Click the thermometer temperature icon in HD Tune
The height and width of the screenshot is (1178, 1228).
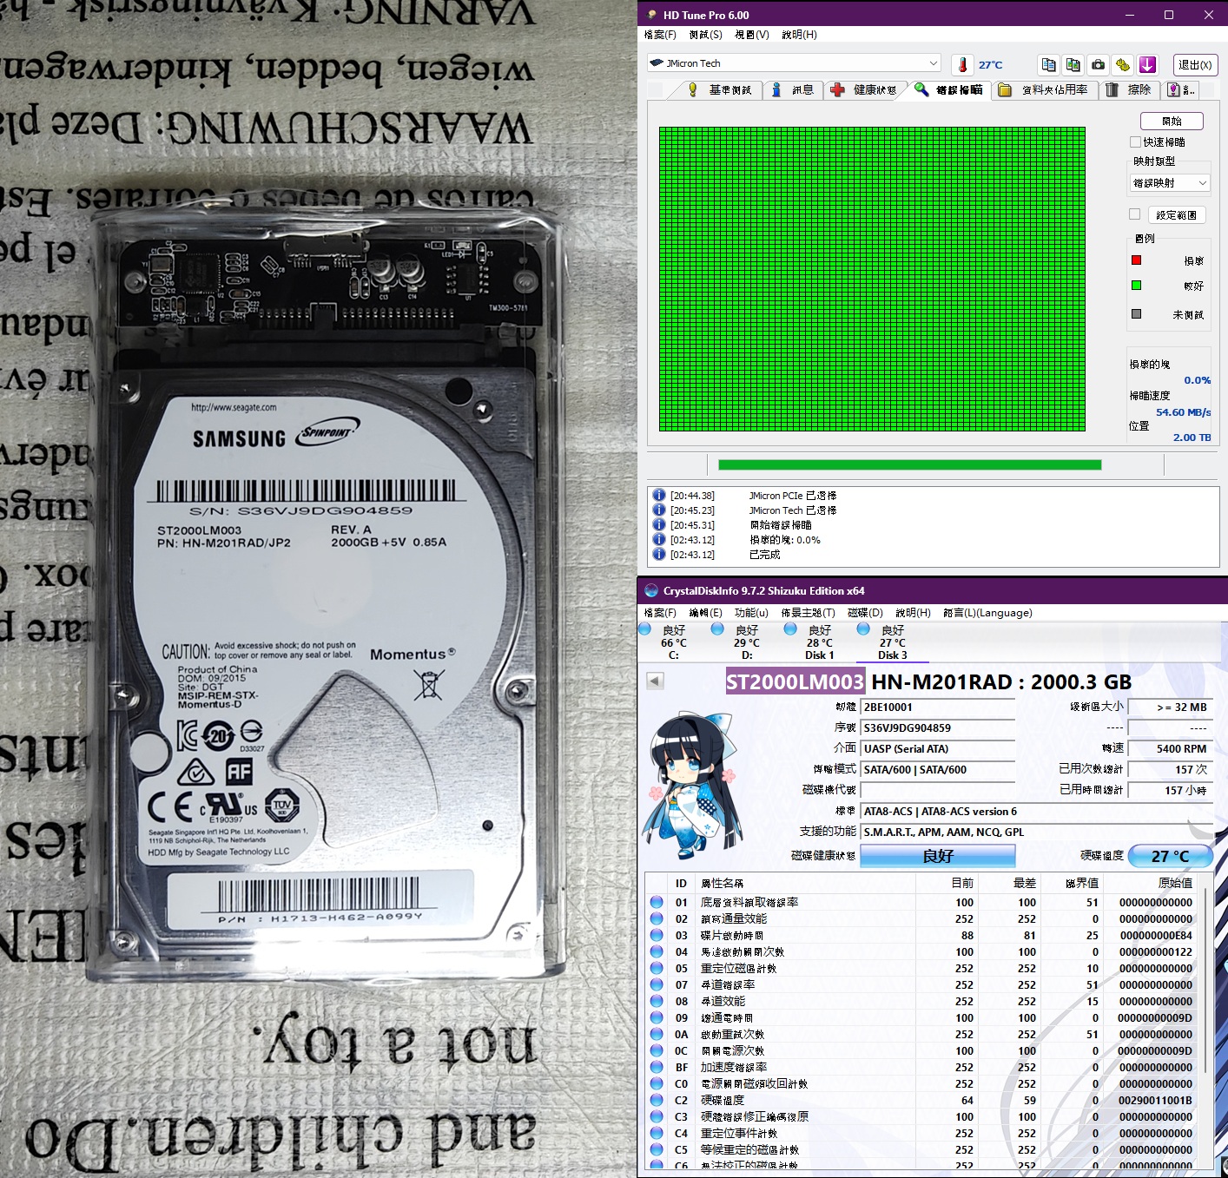962,64
